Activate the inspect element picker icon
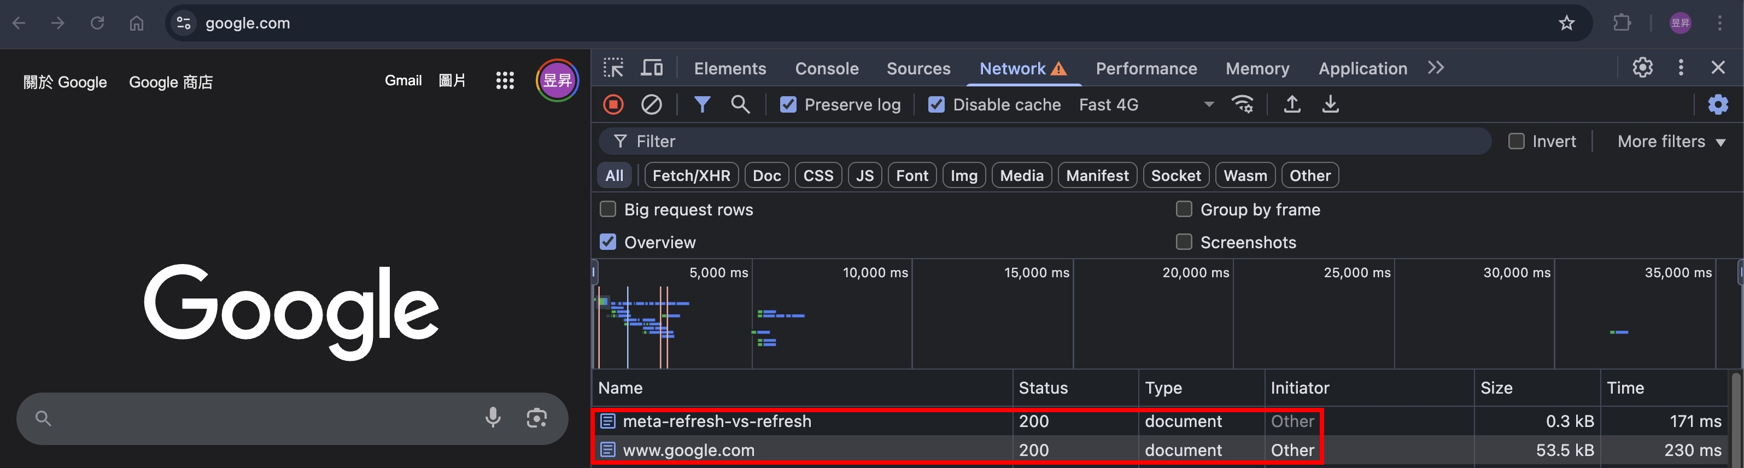 (x=613, y=68)
